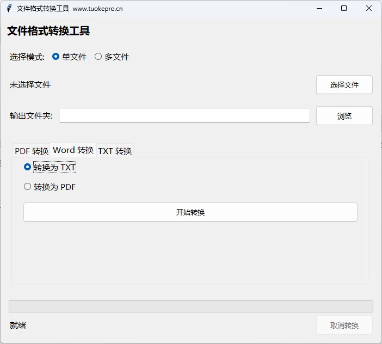Image resolution: width=382 pixels, height=344 pixels.
Task: Switch to the TXT 转换 tab
Action: [115, 151]
